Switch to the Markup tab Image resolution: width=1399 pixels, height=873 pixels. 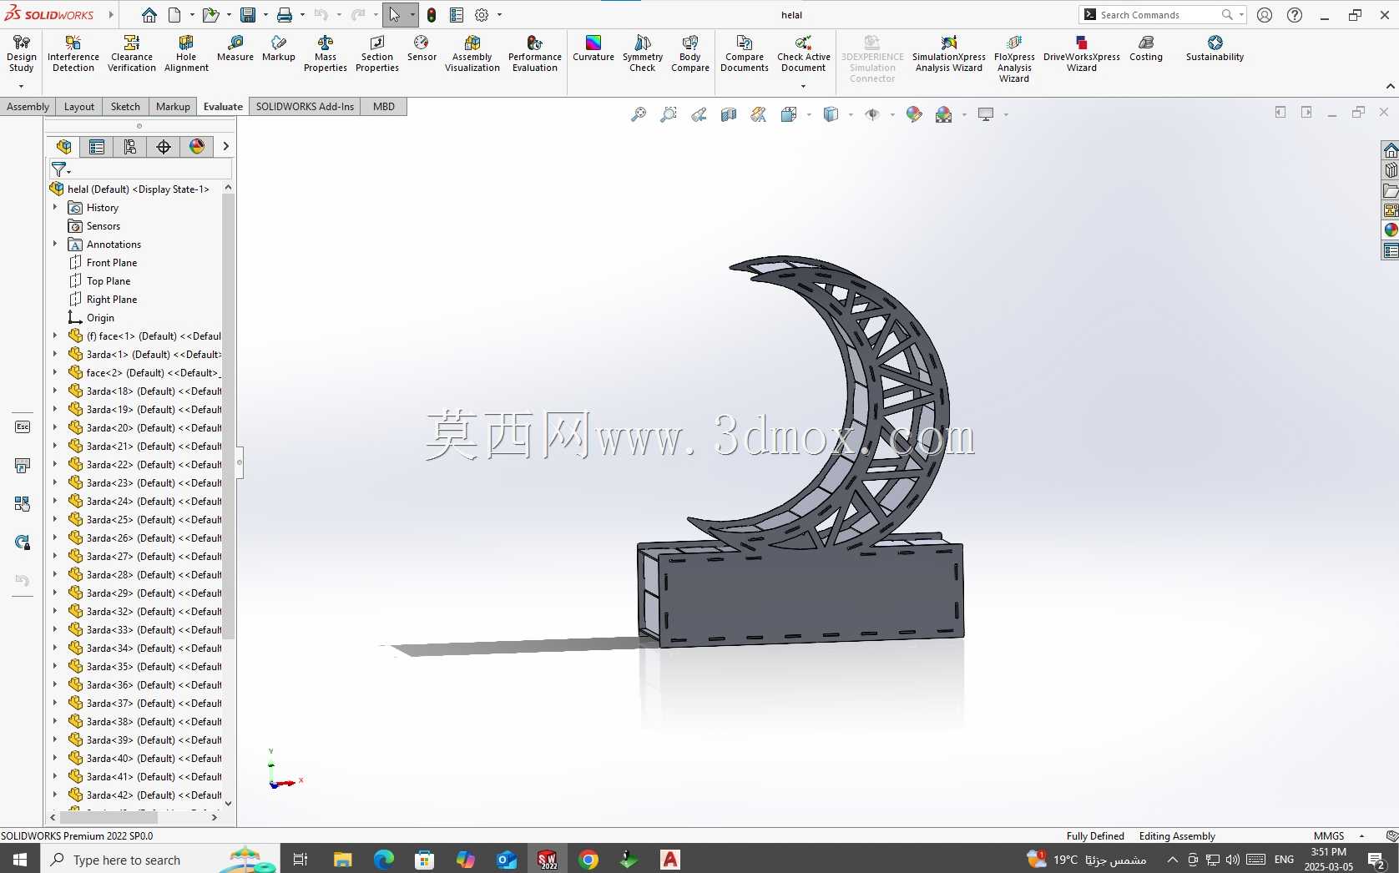tap(173, 106)
